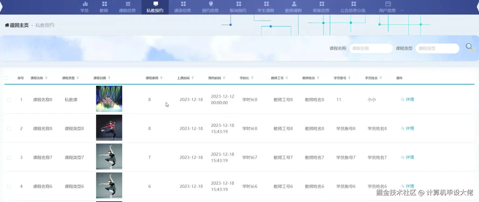
Task: Sort by 课程封面 column arrows
Action: point(109,78)
